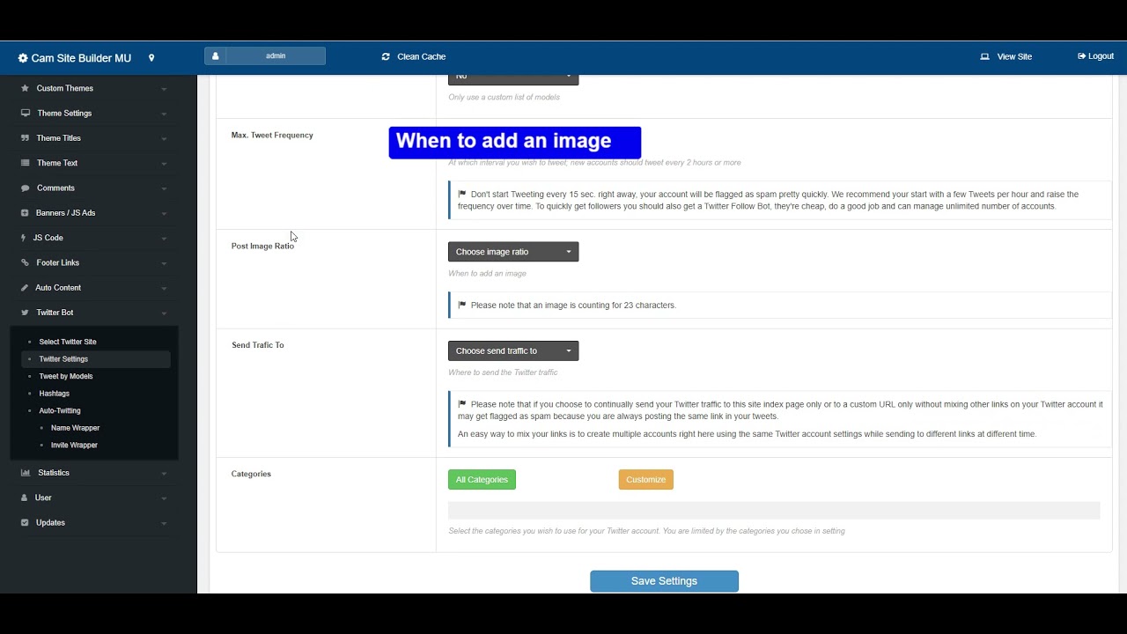Click the admin user avatar icon
Viewport: 1127px width, 634px height.
point(215,56)
